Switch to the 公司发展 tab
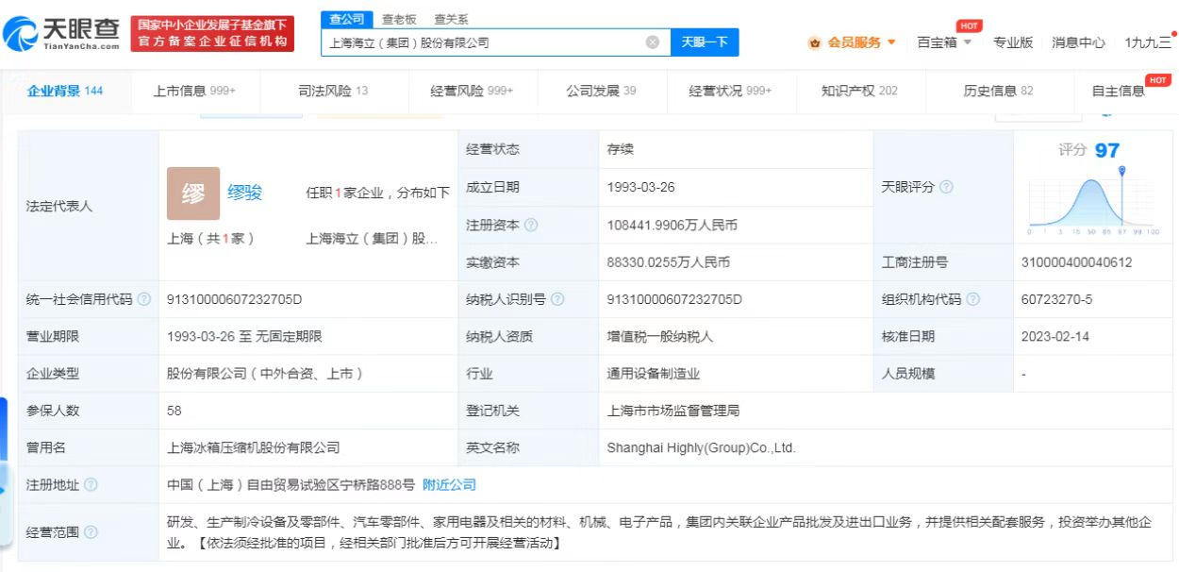 click(601, 91)
